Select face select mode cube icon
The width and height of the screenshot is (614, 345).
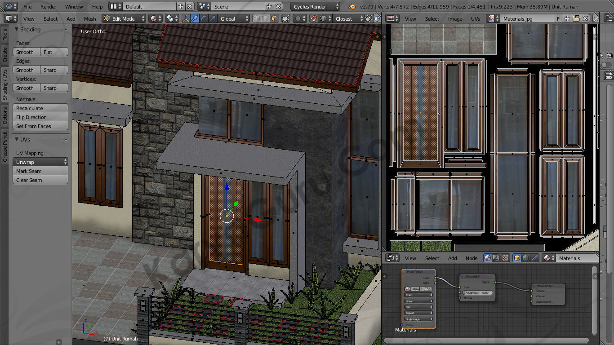point(274,19)
